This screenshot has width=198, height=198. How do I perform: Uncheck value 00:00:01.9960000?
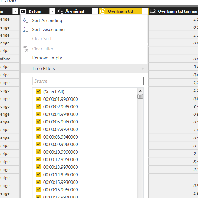tap(38, 99)
